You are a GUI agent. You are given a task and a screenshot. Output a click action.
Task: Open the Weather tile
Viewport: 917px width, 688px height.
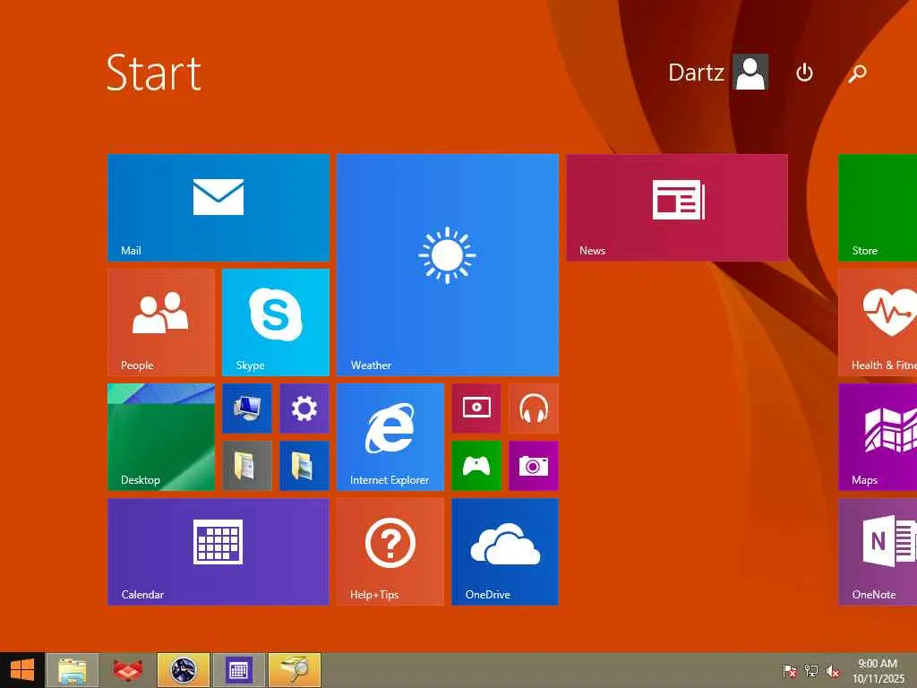pos(448,264)
